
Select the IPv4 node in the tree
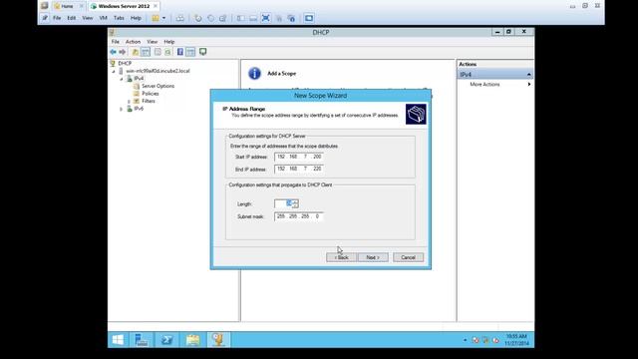click(139, 78)
